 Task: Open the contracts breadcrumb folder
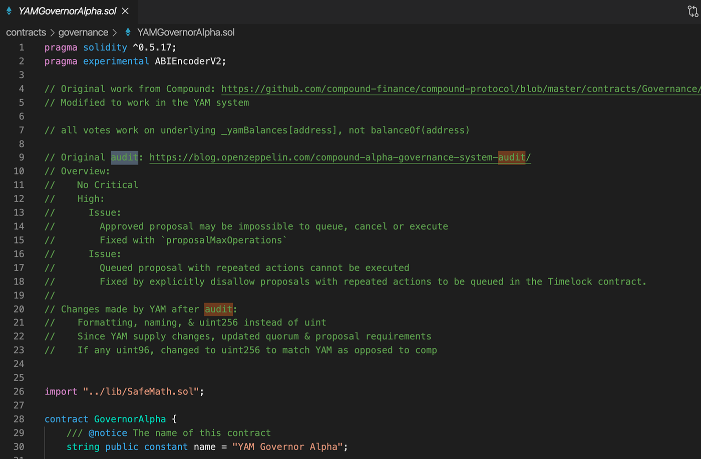pyautogui.click(x=26, y=32)
